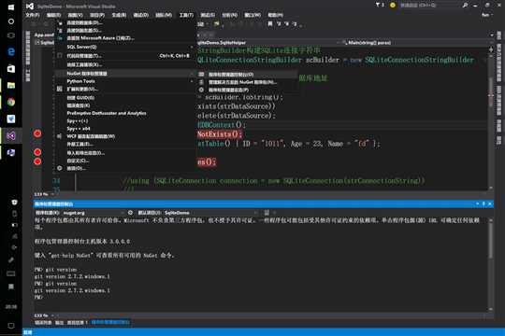Click the PM> console input line
Image resolution: width=505 pixels, height=336 pixels.
[258, 297]
